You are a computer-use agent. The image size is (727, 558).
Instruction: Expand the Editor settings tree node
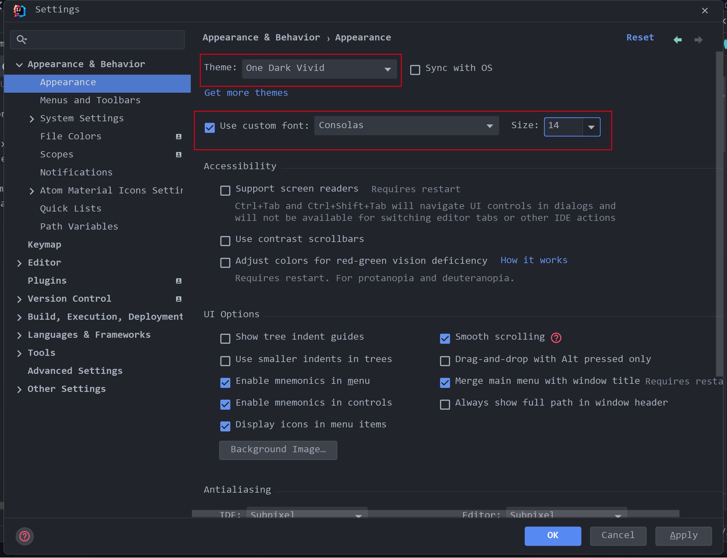click(x=19, y=263)
